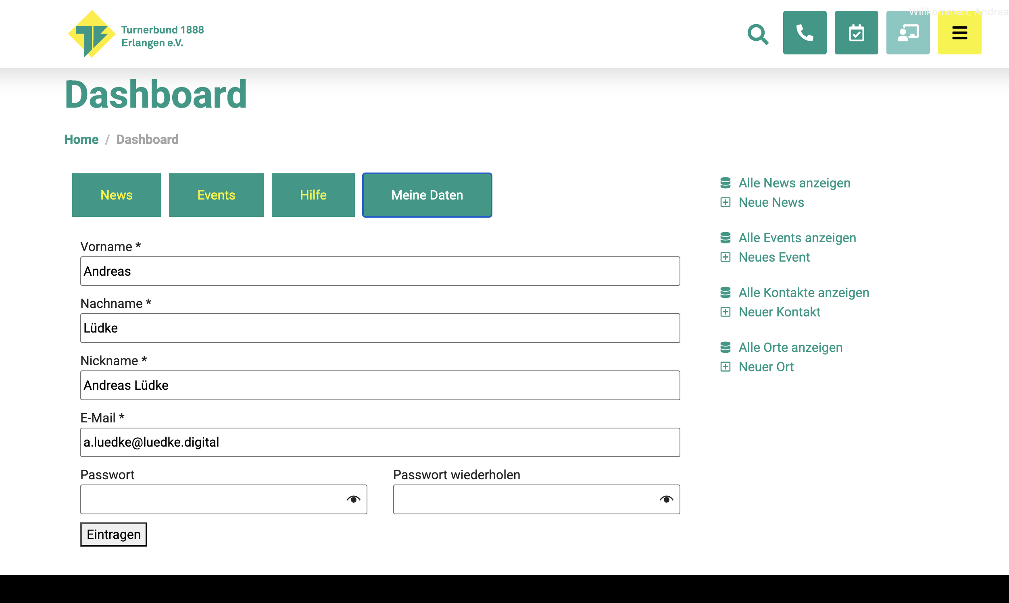Open the calendar check icon

click(856, 33)
